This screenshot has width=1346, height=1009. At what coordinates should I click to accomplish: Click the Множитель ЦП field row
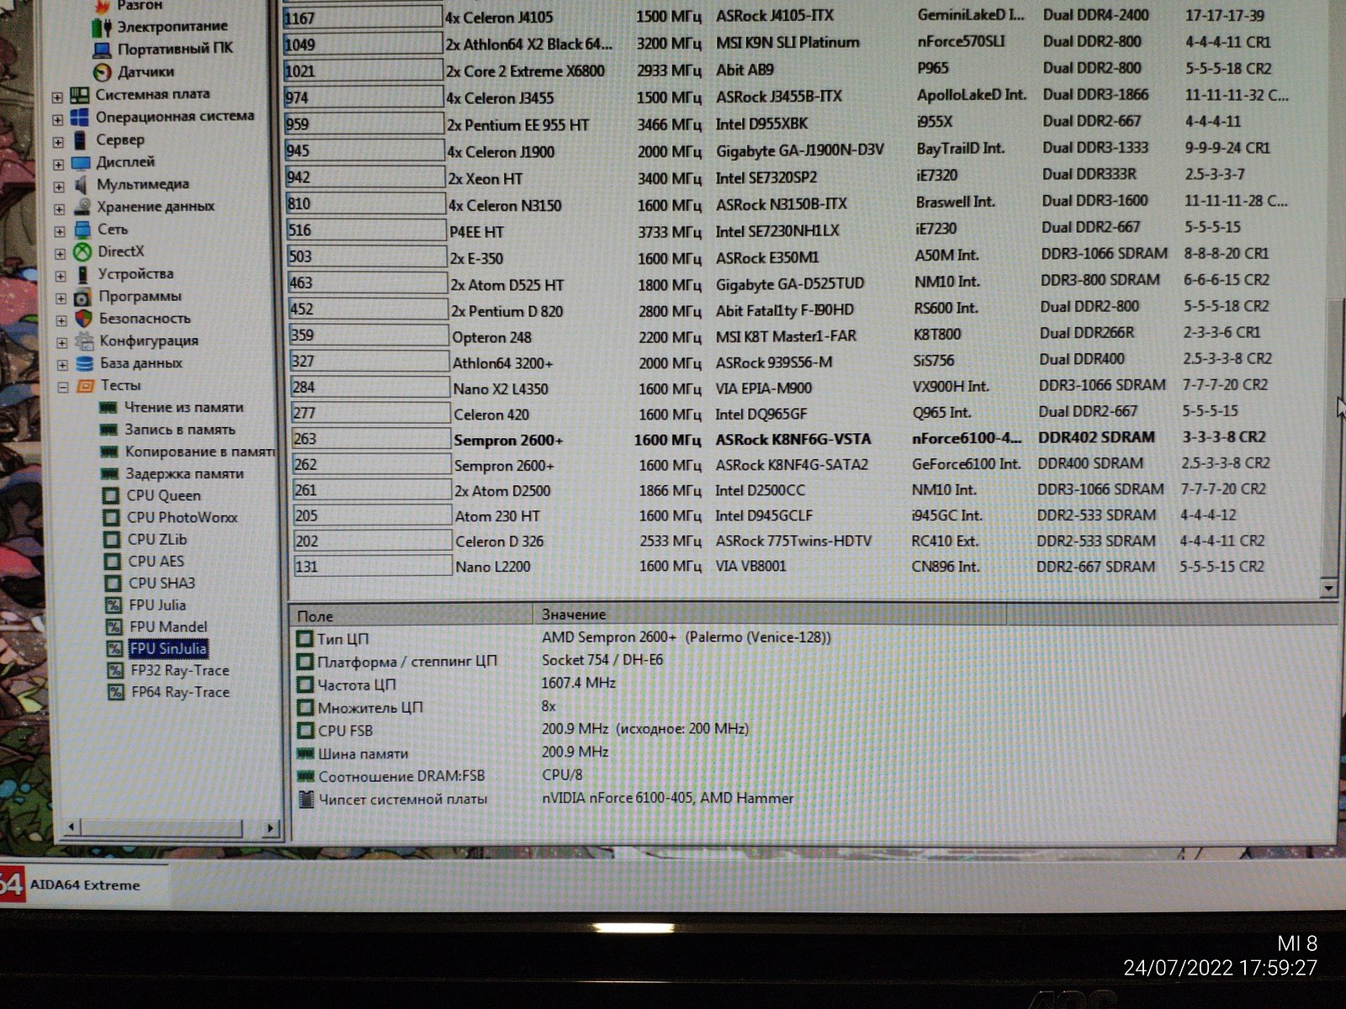pos(427,707)
